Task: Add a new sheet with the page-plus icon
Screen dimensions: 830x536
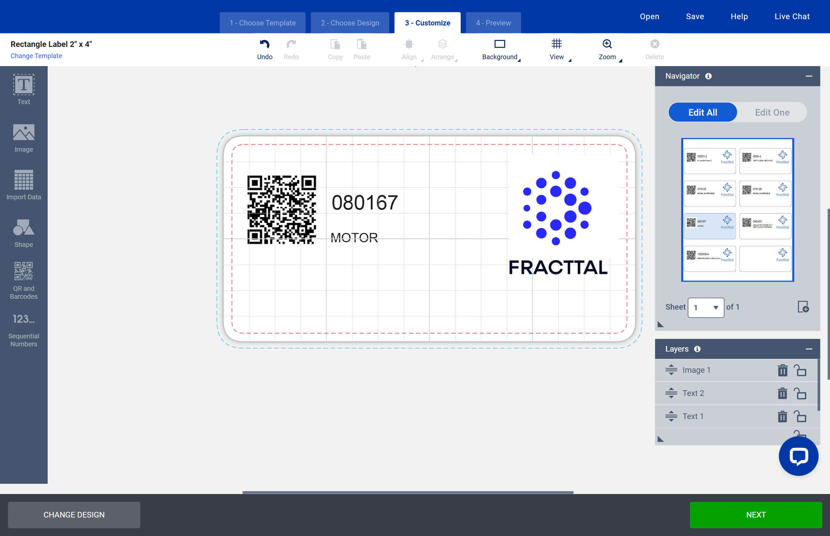Action: 803,307
